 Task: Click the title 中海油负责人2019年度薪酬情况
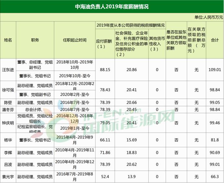[112, 7]
